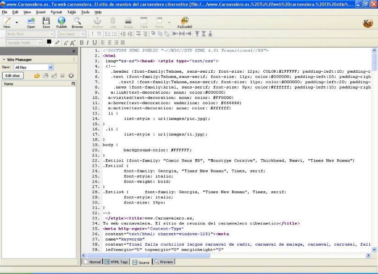Toggle Bold formatting button

click(82, 43)
